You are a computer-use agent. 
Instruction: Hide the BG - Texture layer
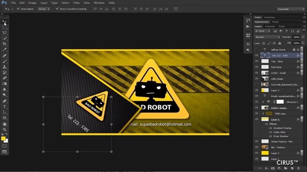pyautogui.click(x=257, y=147)
